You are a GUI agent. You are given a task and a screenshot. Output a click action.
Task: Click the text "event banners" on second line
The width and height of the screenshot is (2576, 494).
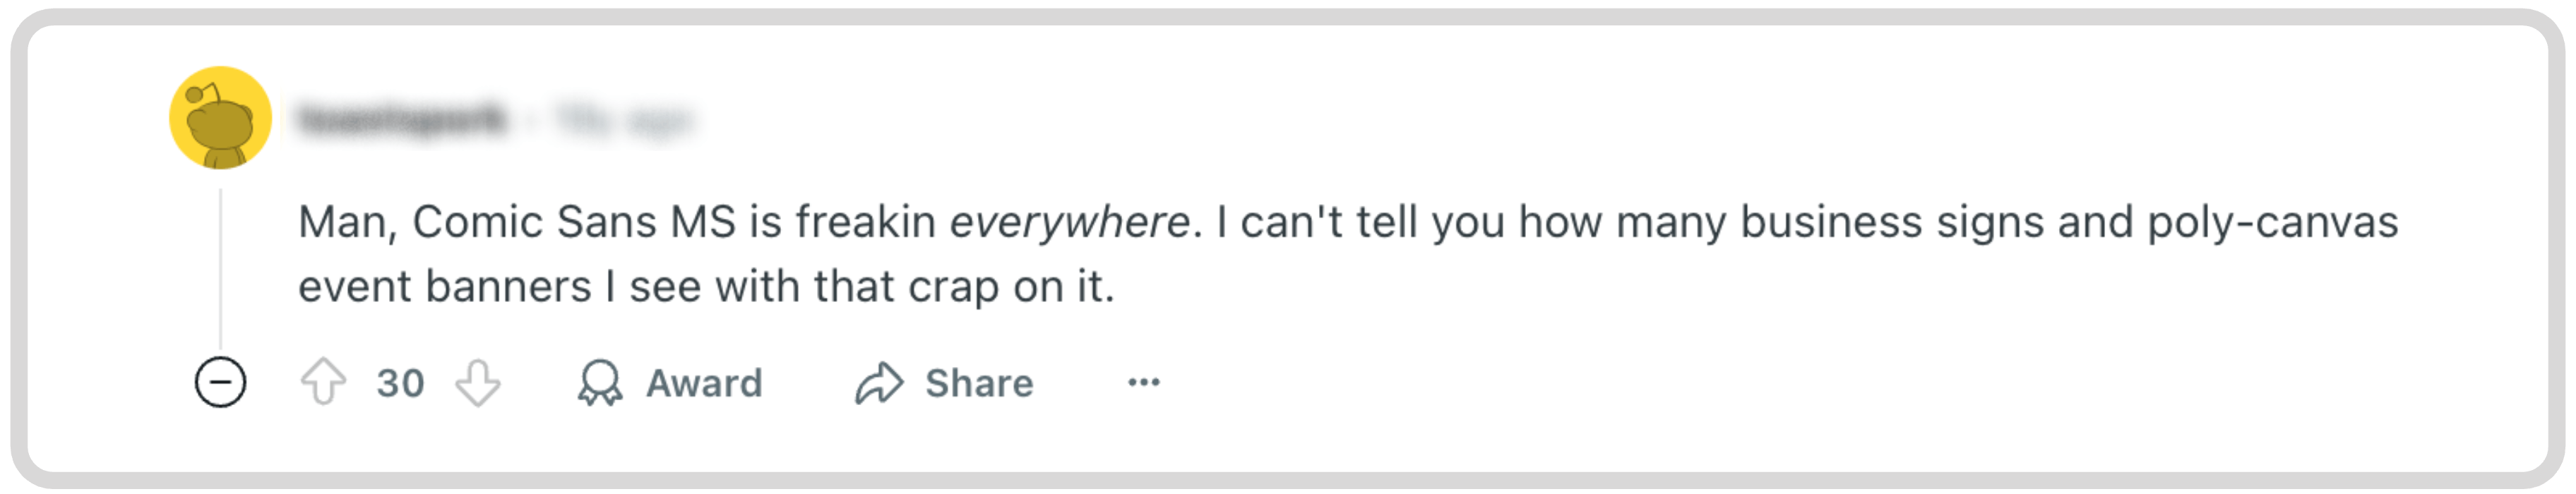[x=445, y=287]
